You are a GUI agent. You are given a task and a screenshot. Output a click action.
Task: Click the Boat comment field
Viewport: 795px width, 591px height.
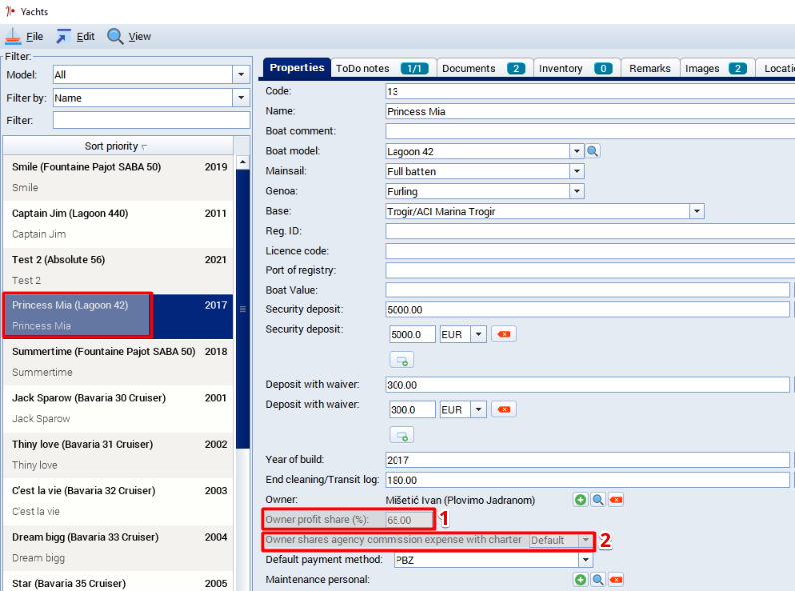(589, 131)
